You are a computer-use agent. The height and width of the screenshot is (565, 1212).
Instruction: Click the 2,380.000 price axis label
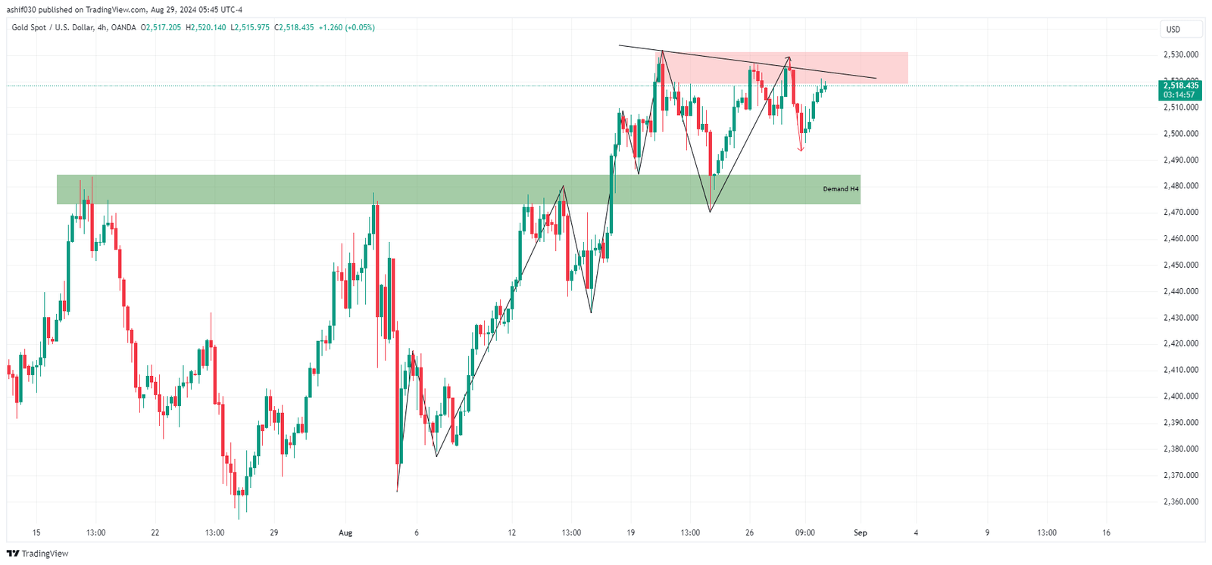1180,449
